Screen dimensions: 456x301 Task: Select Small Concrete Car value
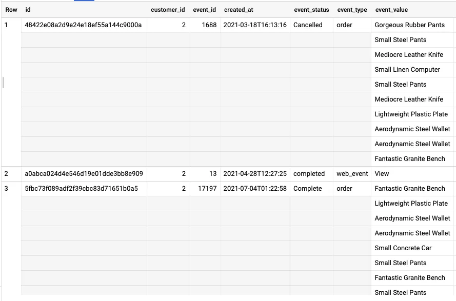click(403, 248)
